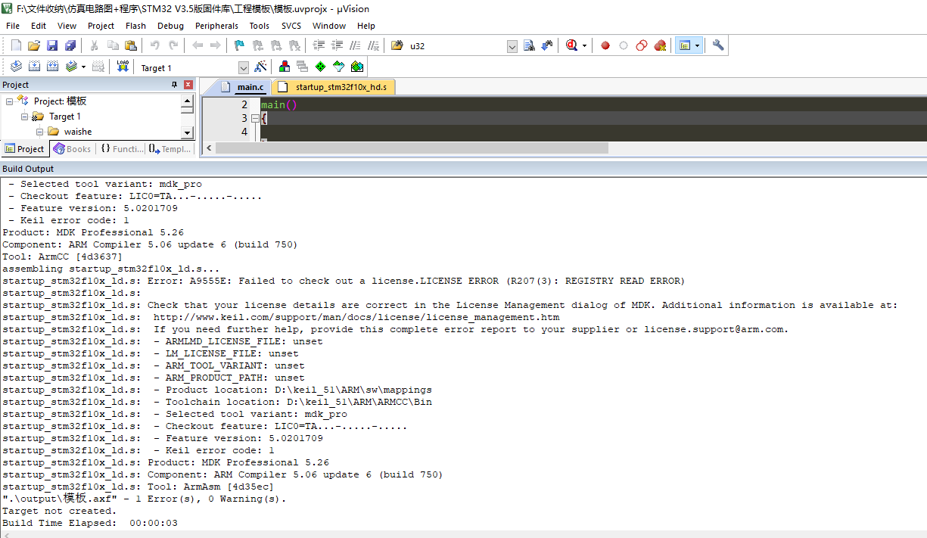Click the Start/Stop Debug Session icon
The width and height of the screenshot is (927, 538).
click(x=571, y=46)
